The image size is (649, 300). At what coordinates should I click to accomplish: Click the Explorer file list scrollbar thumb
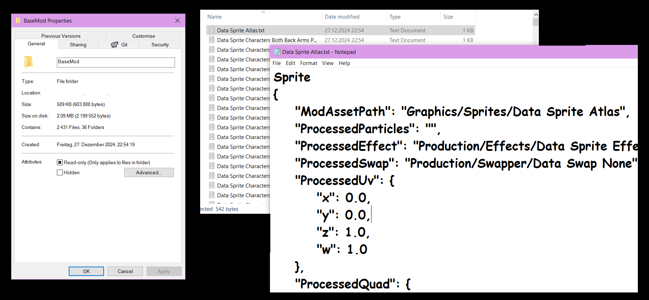[536, 22]
